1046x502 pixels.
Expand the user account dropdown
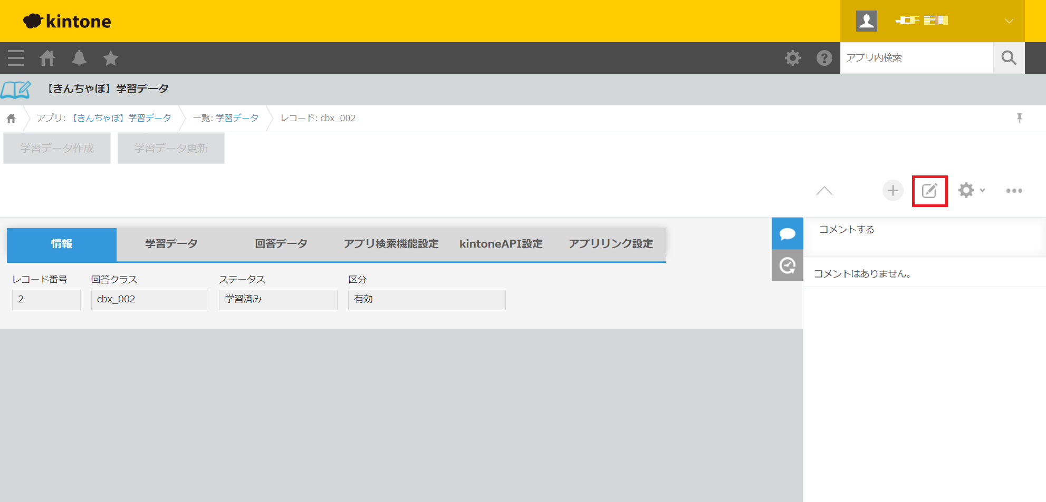[x=1009, y=21]
